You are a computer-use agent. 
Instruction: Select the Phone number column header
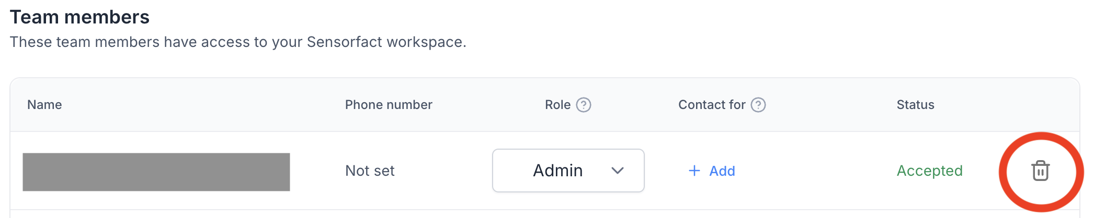389,105
